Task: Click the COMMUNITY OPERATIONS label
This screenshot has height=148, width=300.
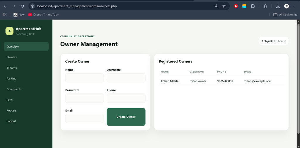Action: (77, 36)
